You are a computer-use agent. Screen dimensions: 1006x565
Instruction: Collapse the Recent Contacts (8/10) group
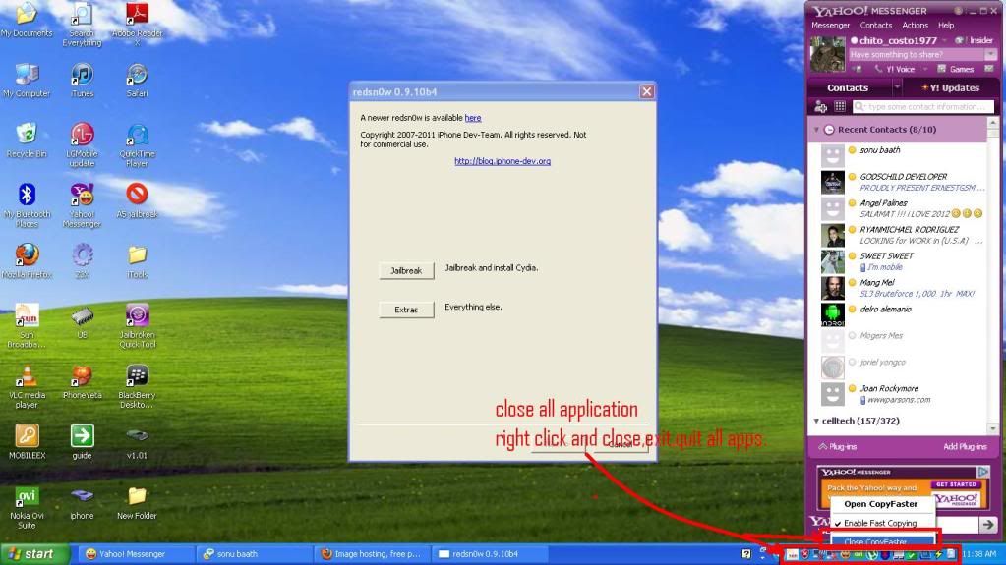[816, 130]
